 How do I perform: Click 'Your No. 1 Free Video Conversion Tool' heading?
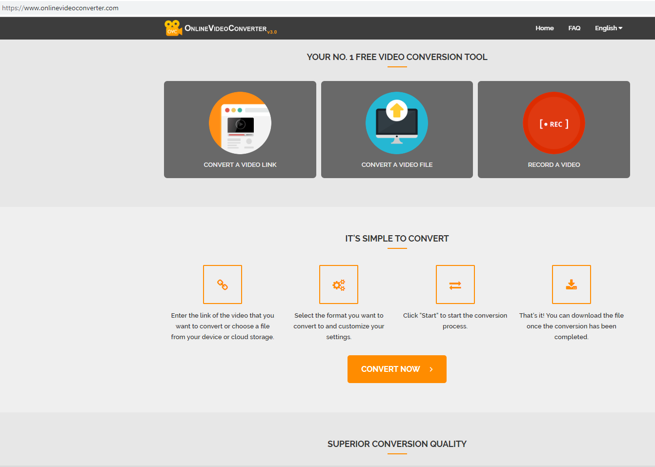[x=397, y=57]
